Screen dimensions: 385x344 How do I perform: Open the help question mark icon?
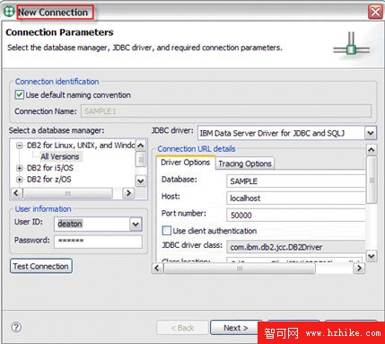(16, 327)
